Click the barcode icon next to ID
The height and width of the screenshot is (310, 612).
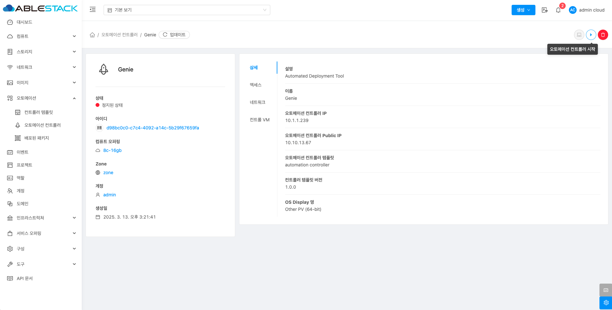(99, 128)
